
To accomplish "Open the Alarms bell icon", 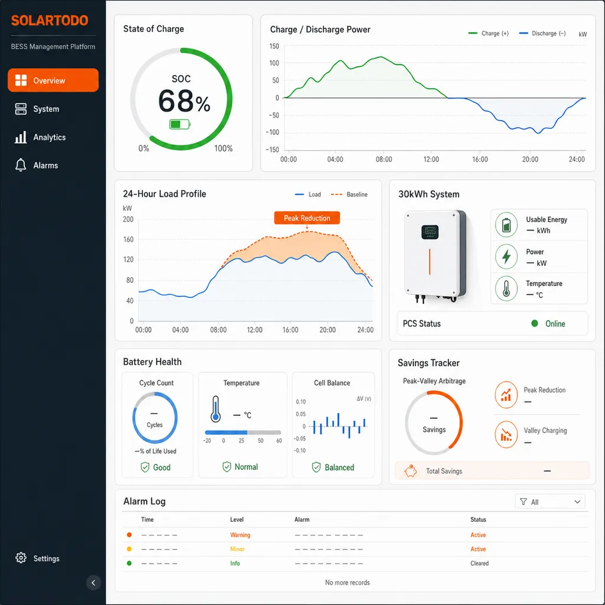I will [21, 165].
